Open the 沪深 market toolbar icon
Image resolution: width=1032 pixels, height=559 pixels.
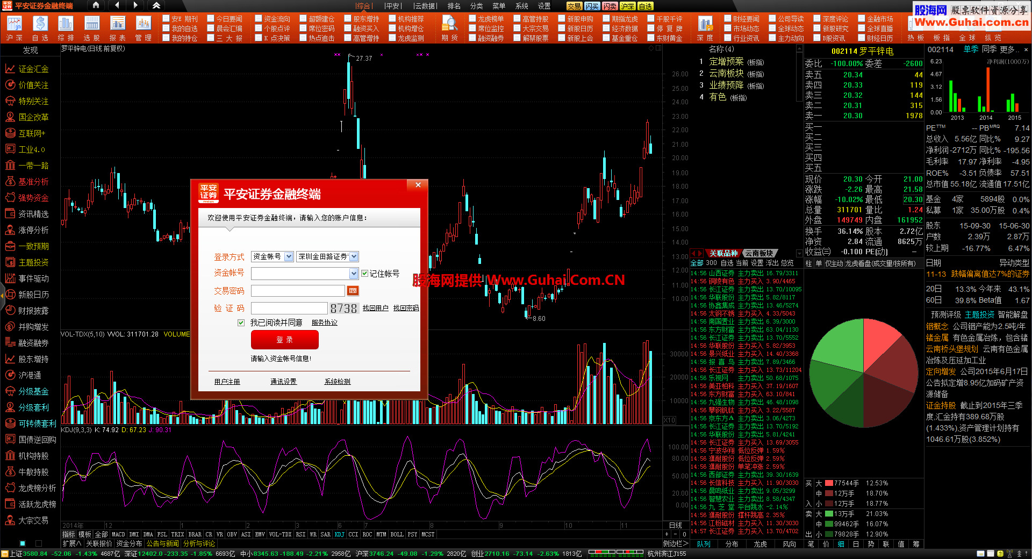tap(15, 28)
